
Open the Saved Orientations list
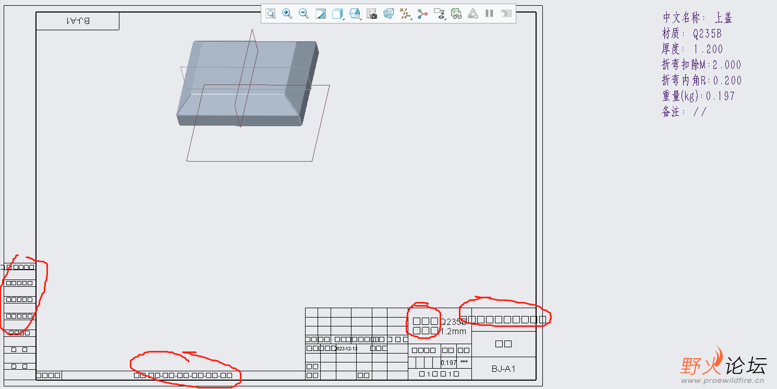pos(355,14)
